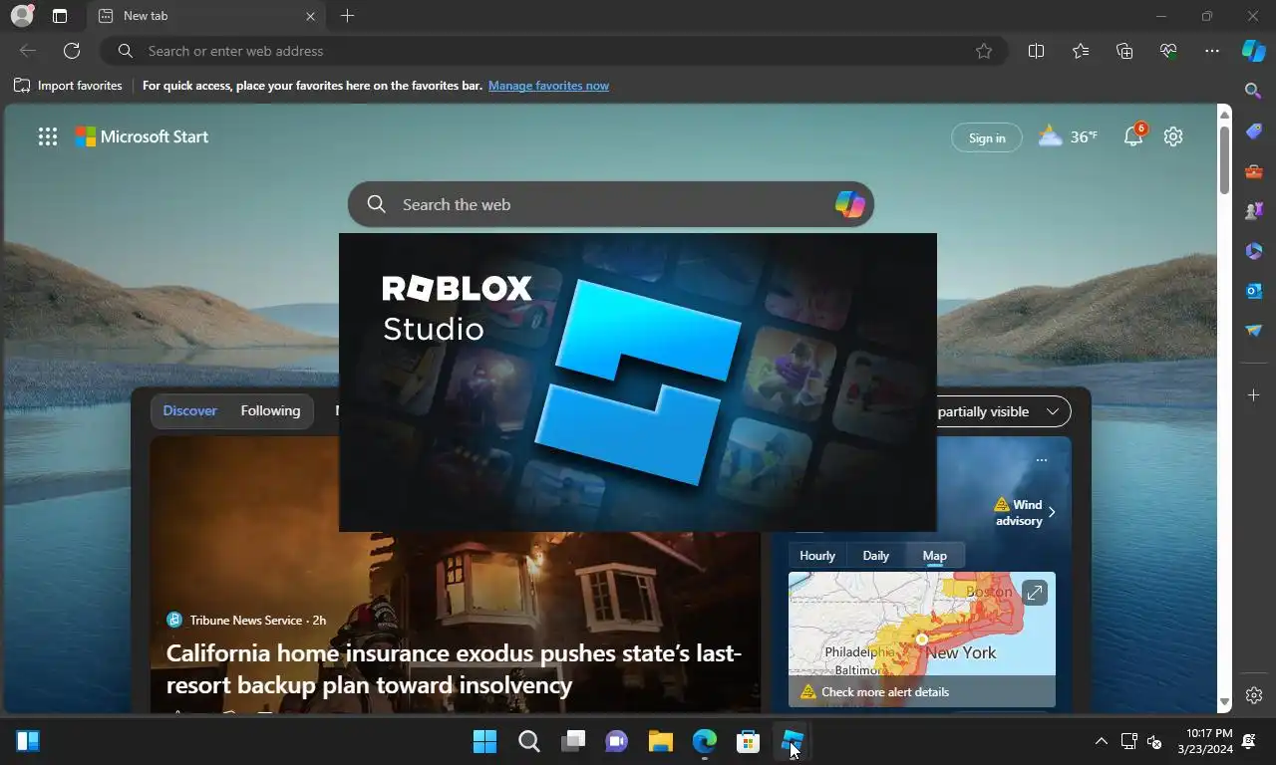Click the page scrollbar down arrow
This screenshot has height=765, width=1276.
point(1225,703)
